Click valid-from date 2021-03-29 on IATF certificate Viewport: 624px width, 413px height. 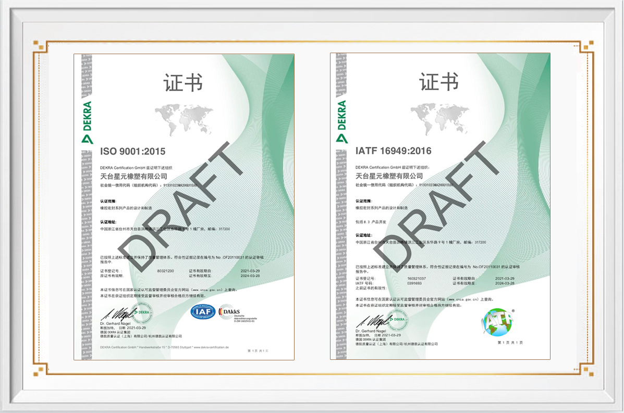(505, 279)
